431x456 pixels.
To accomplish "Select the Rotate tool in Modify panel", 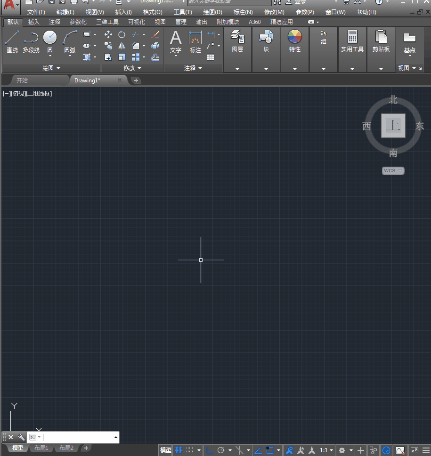I will pos(122,34).
